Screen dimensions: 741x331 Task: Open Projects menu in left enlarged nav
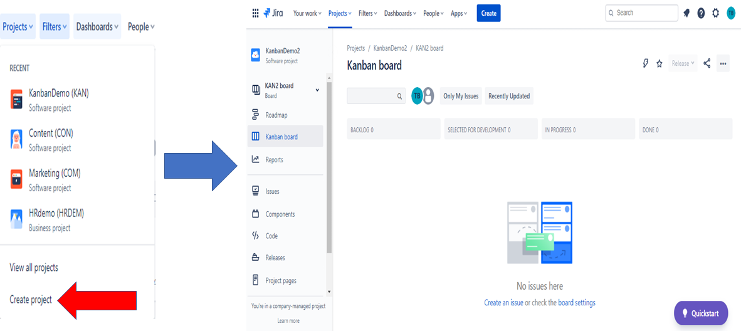[x=18, y=26]
